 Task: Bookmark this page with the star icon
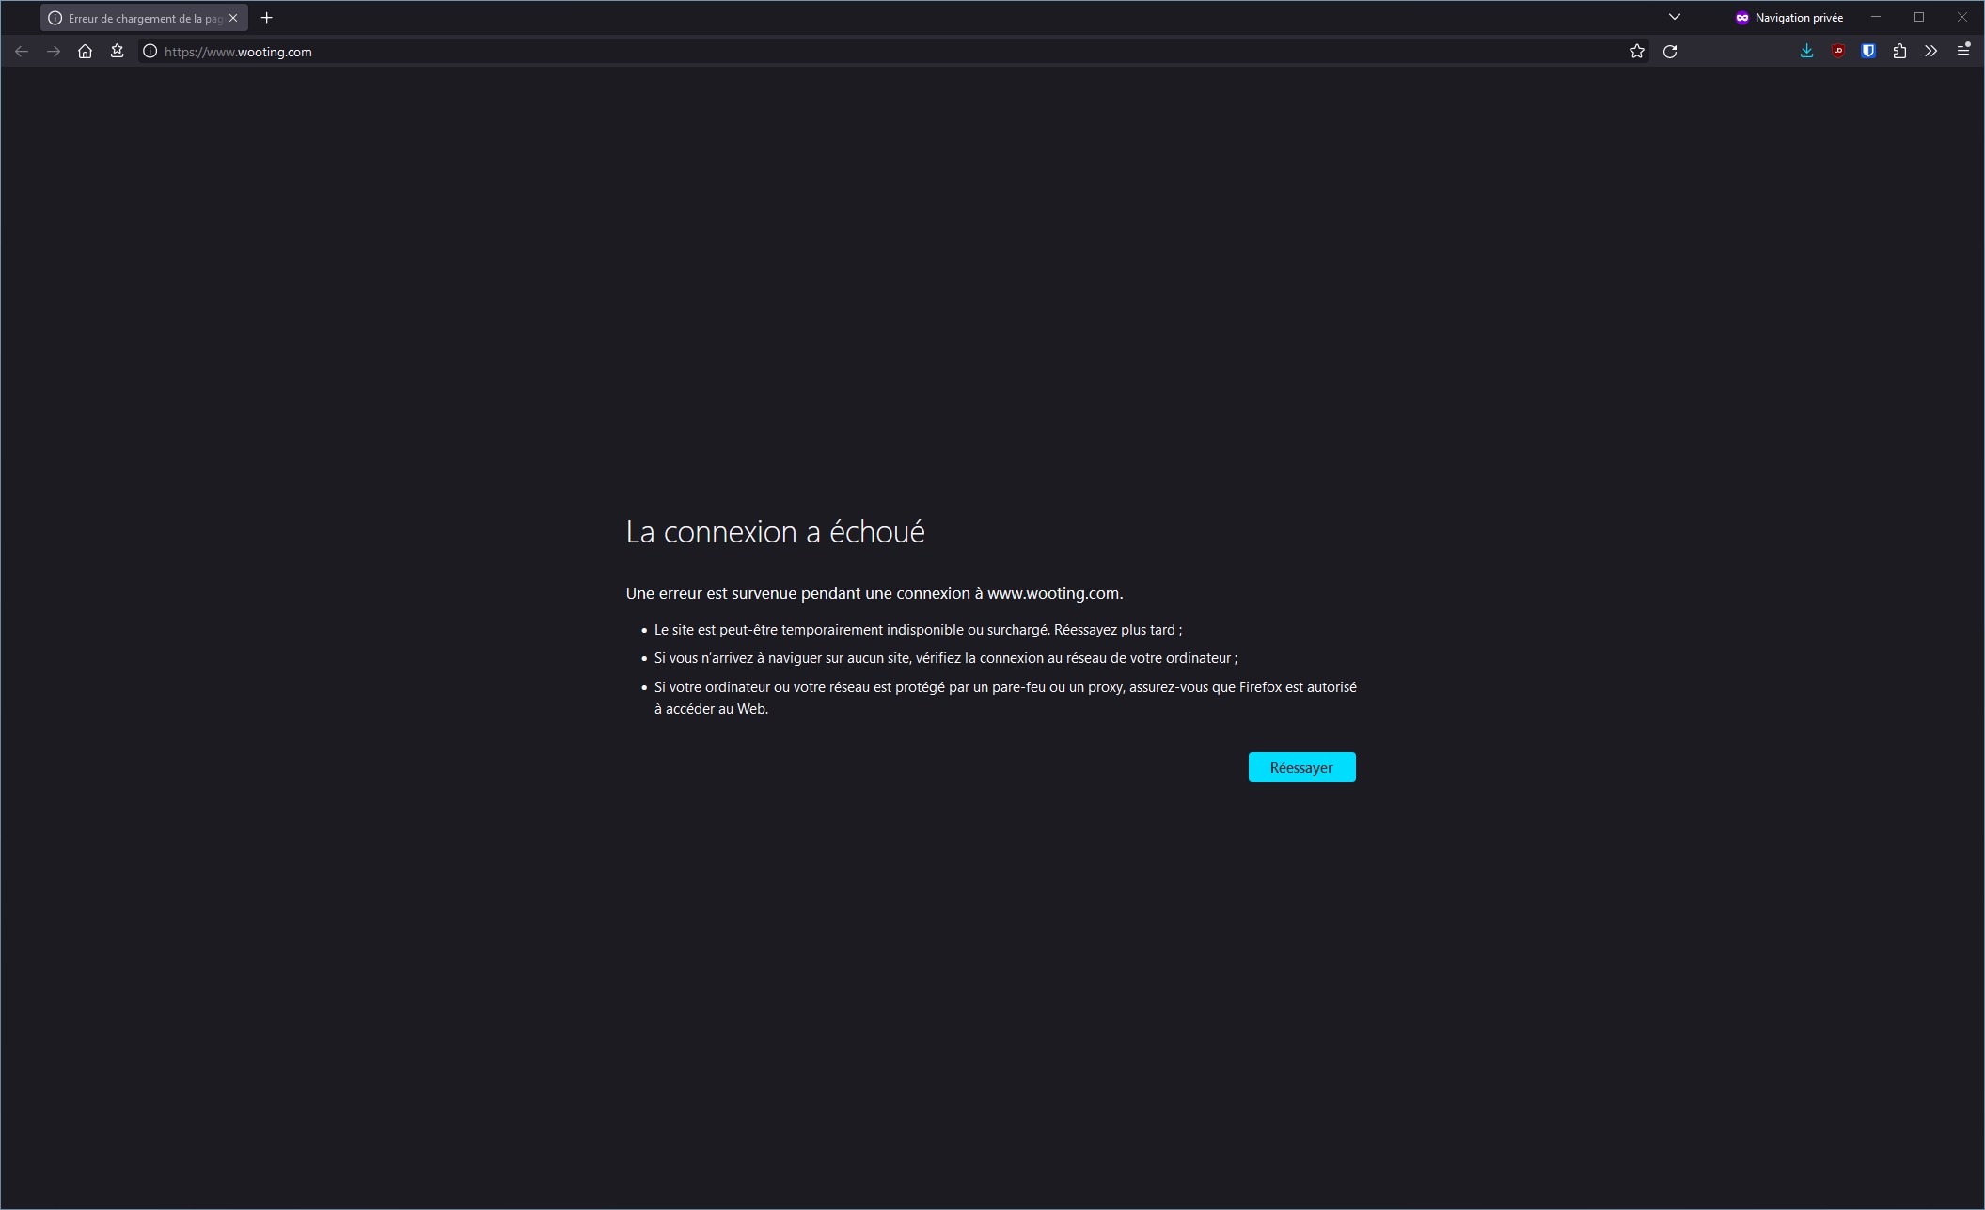(x=1637, y=52)
